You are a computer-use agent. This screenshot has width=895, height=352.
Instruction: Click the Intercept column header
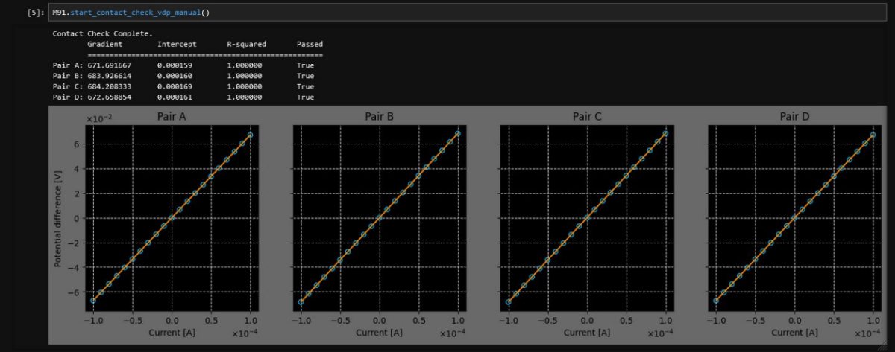(177, 45)
